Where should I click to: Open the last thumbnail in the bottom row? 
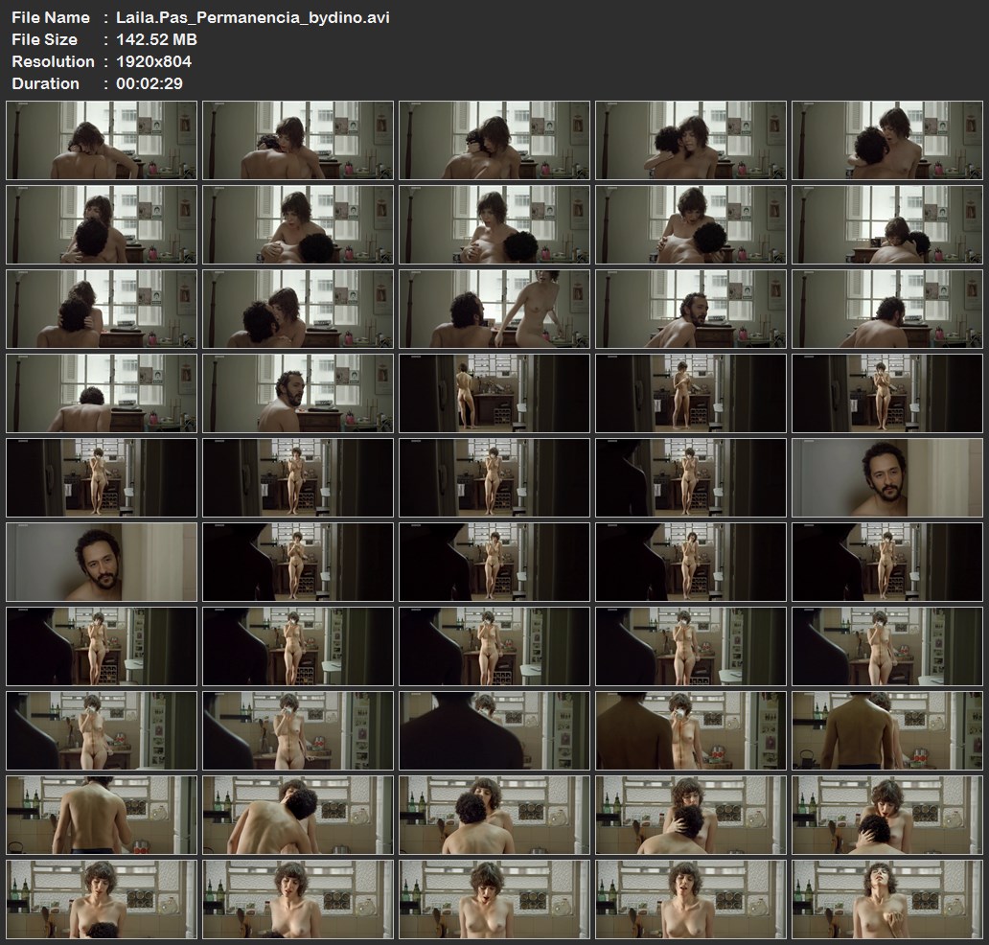[x=886, y=899]
